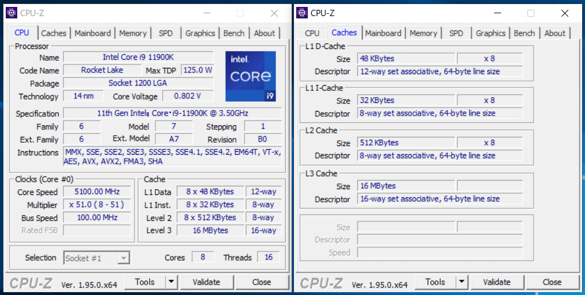Open the Bench tab in the processor window
585x295 pixels.
pos(234,33)
